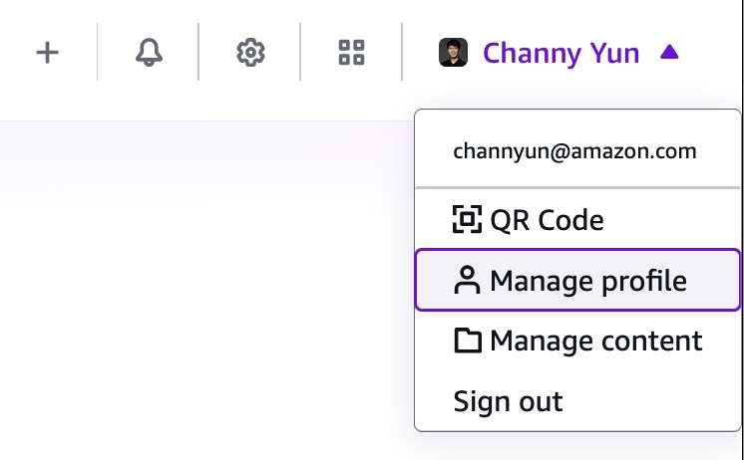Choose the Manage profile menu entry
Viewport: 744px width, 460px height.
pos(577,280)
